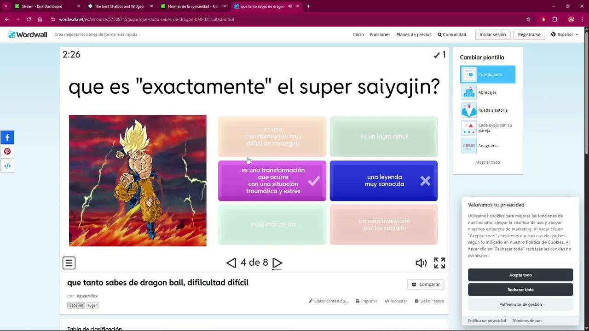Open the browser three-dot menu

[x=583, y=19]
